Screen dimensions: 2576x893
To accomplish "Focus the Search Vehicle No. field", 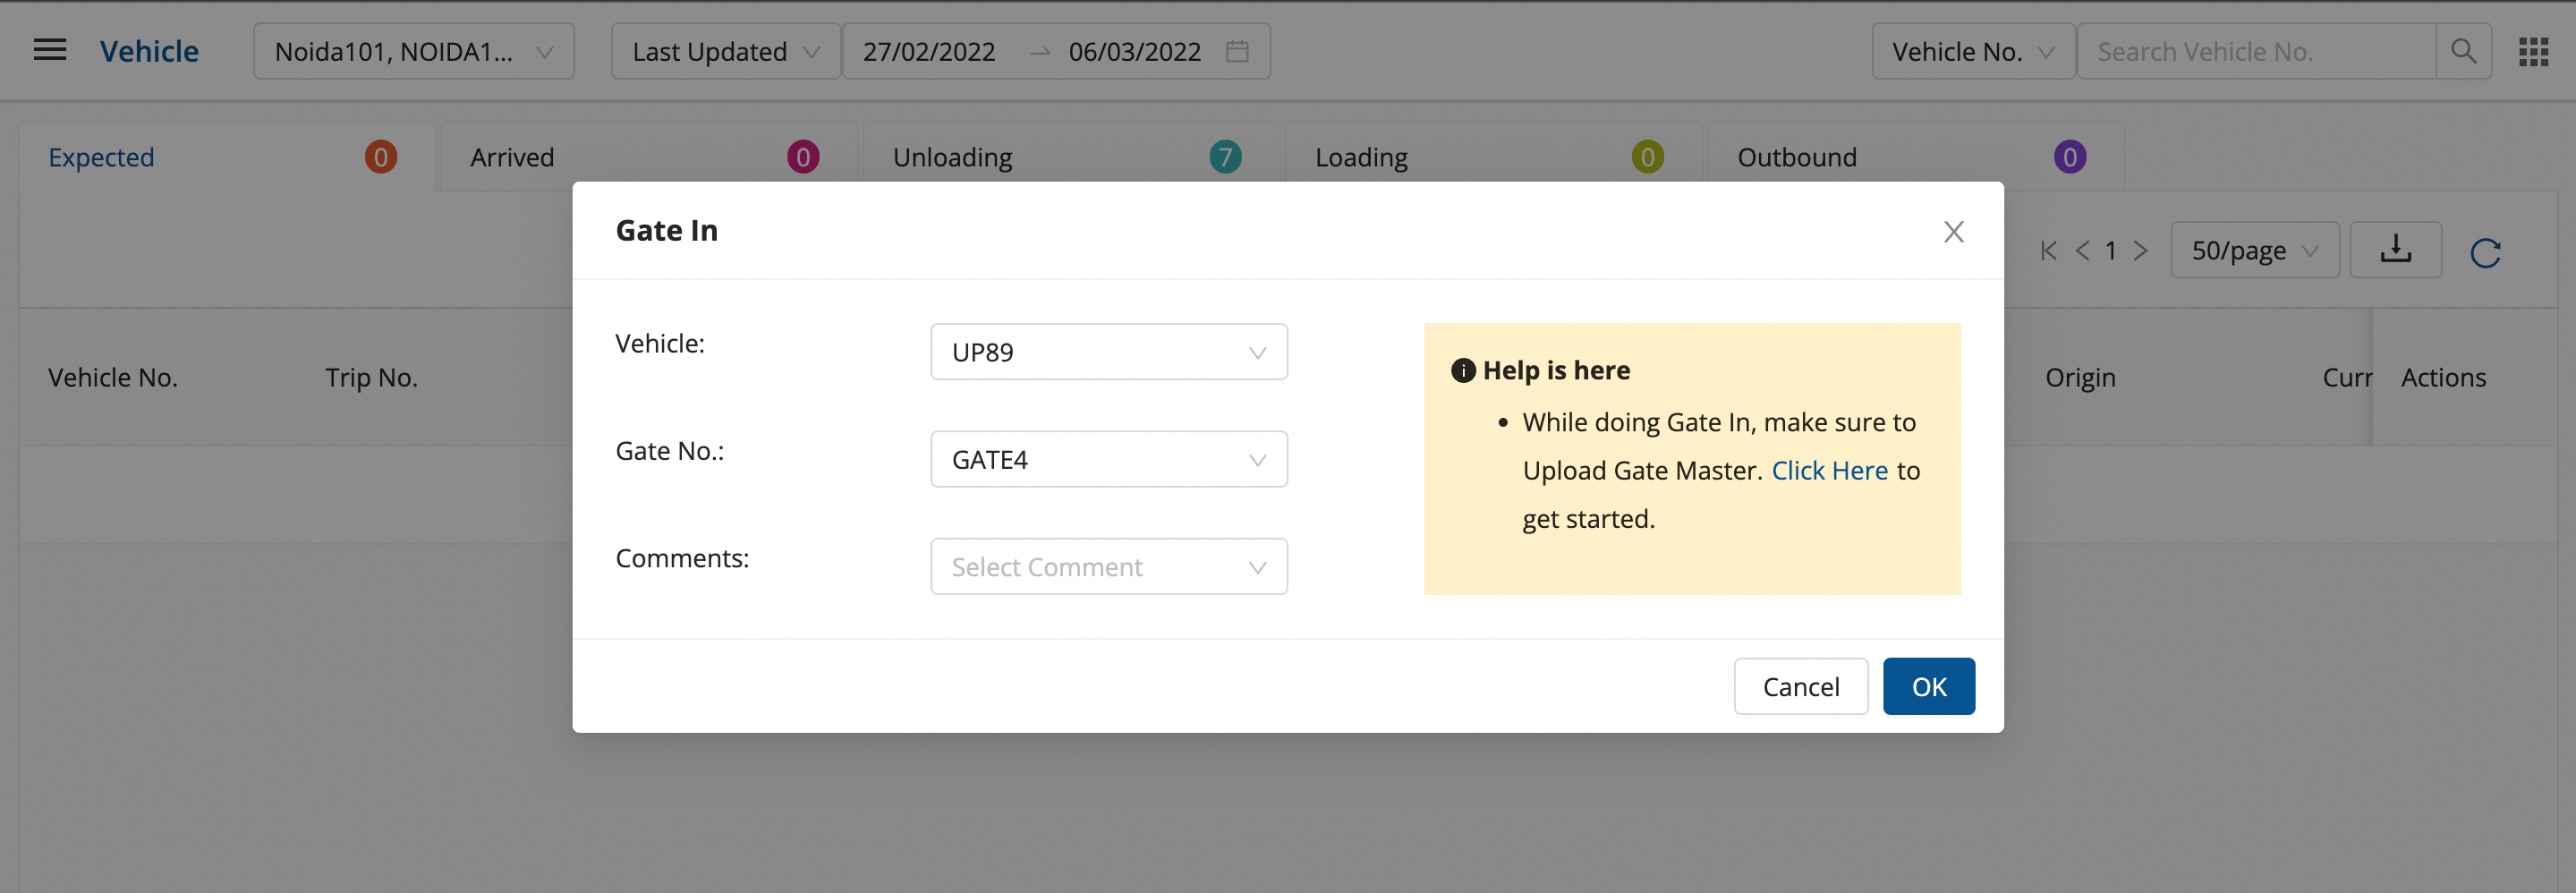I will (x=2256, y=51).
